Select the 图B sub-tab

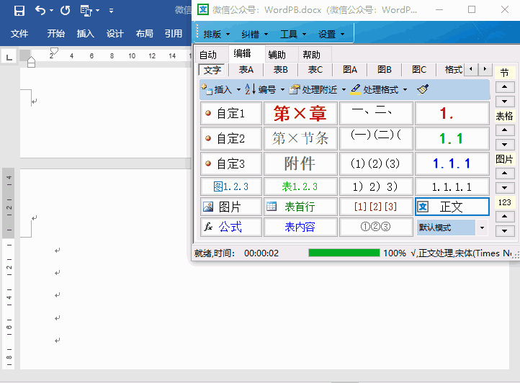click(385, 70)
